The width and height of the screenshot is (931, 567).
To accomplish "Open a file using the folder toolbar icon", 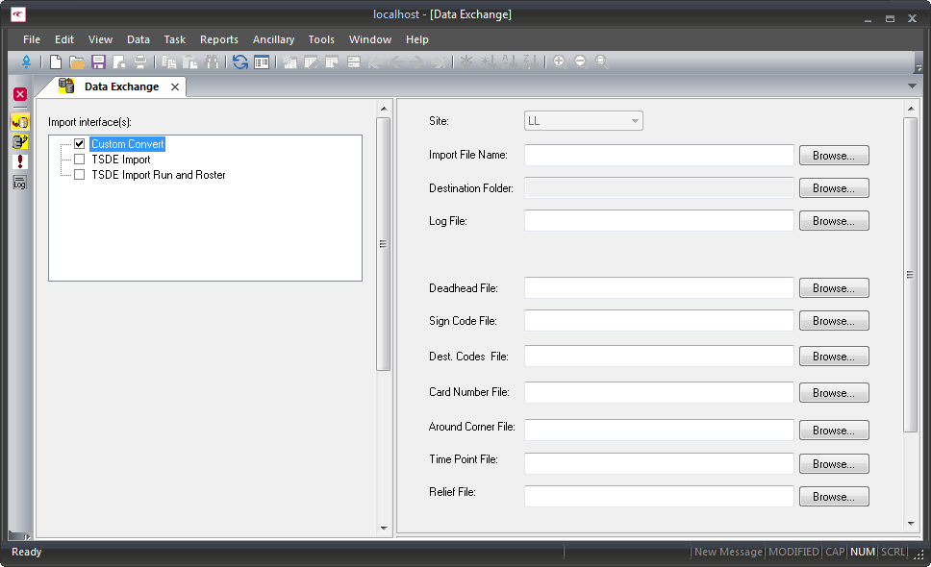I will (x=77, y=62).
